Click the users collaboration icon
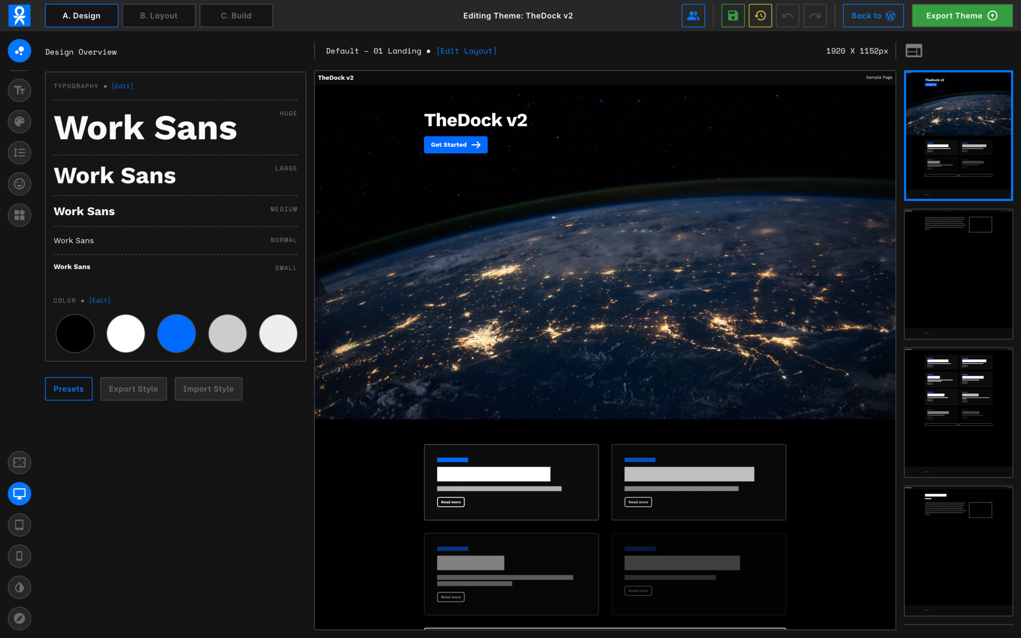1021x638 pixels. tap(693, 16)
